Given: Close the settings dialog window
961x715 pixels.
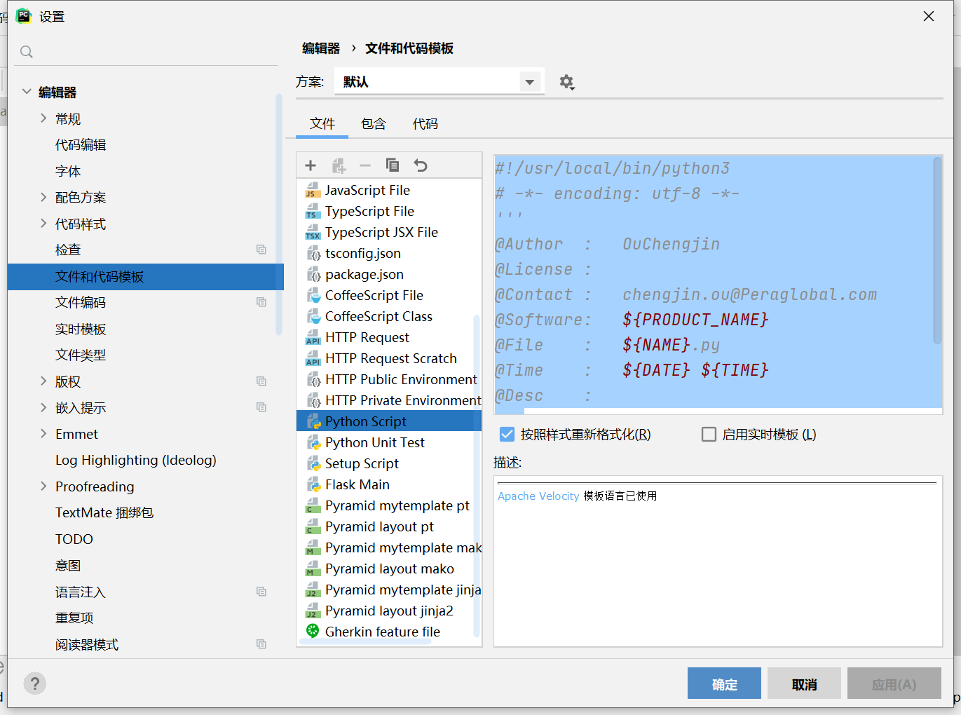Looking at the screenshot, I should pyautogui.click(x=929, y=16).
